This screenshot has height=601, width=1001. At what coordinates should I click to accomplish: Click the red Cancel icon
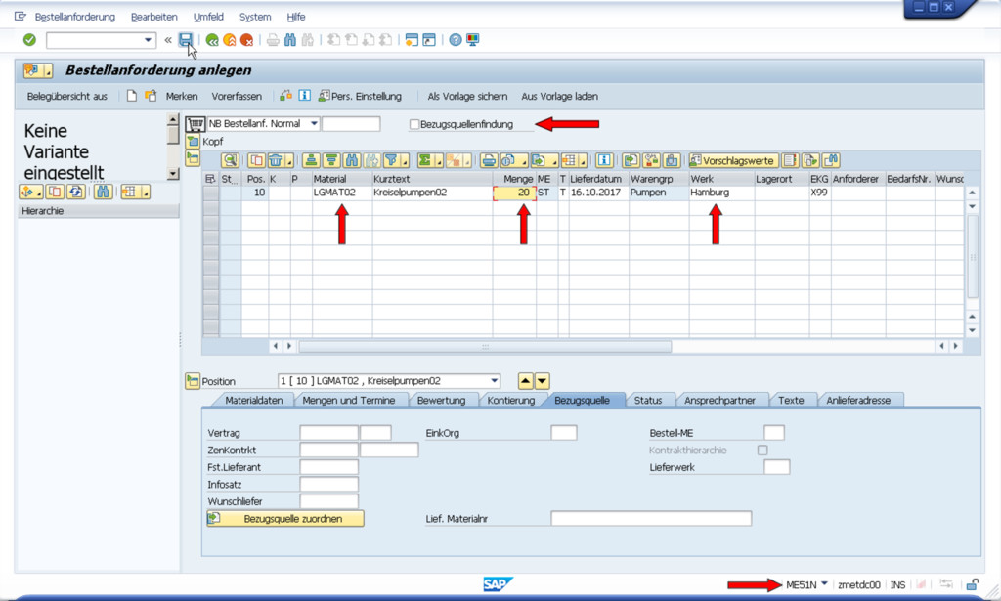[x=247, y=40]
